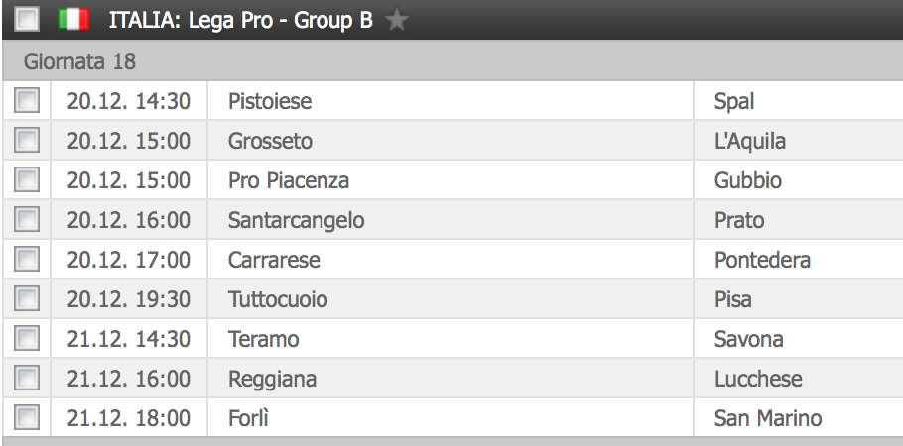The height and width of the screenshot is (446, 903).
Task: Tick the Reggiana vs Lucchese checkbox
Action: point(27,378)
